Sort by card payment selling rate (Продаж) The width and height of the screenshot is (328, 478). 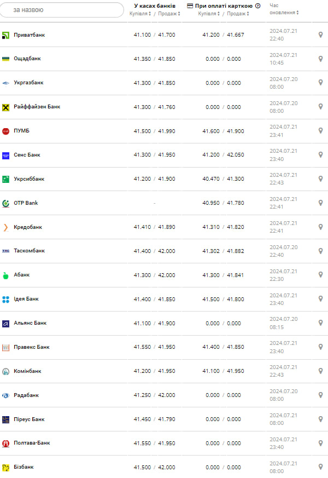(238, 14)
